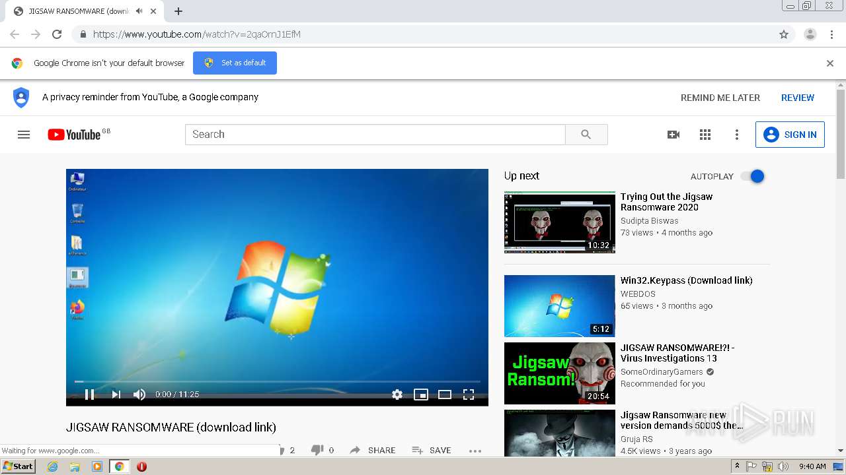Set Chrome as default browser

[x=235, y=63]
